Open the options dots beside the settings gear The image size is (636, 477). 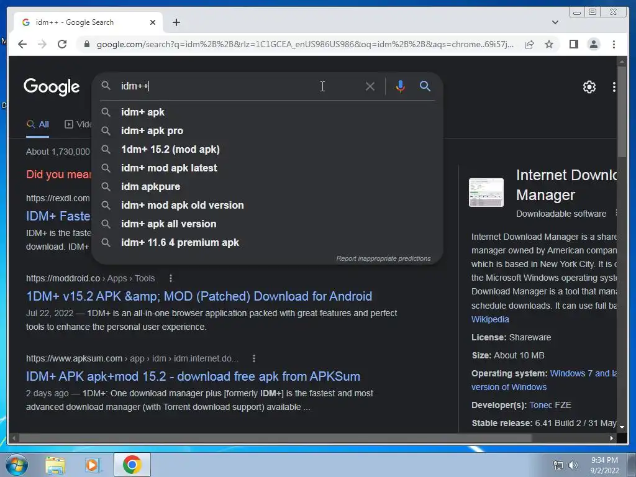click(x=614, y=87)
